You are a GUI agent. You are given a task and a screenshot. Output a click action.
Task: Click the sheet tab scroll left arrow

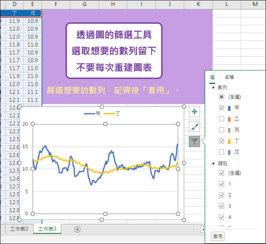click(203, 230)
